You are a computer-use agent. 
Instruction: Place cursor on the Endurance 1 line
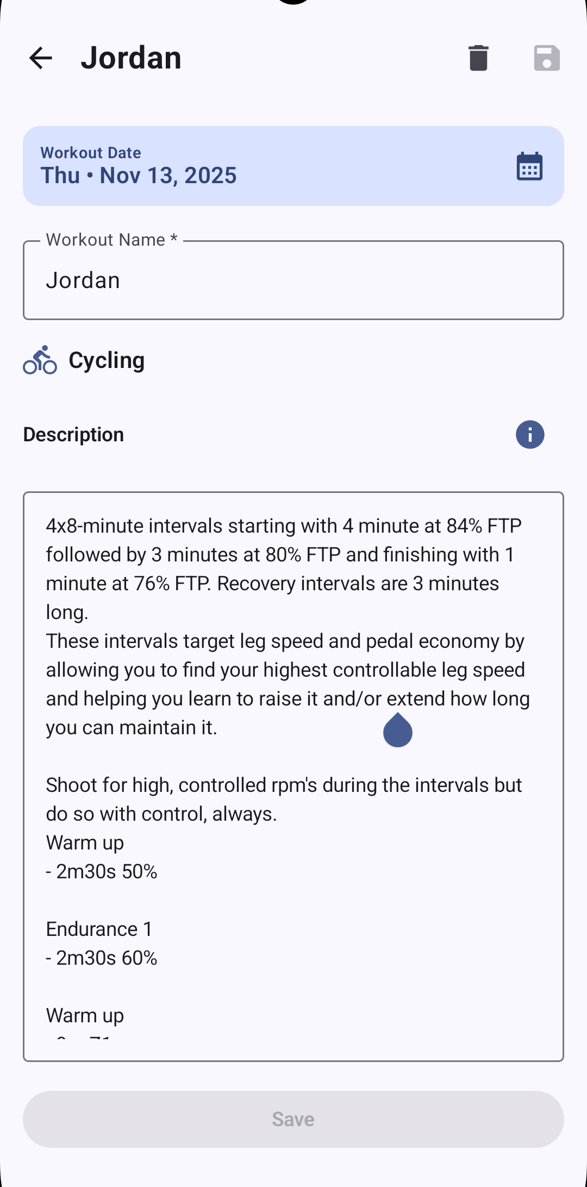[99, 929]
